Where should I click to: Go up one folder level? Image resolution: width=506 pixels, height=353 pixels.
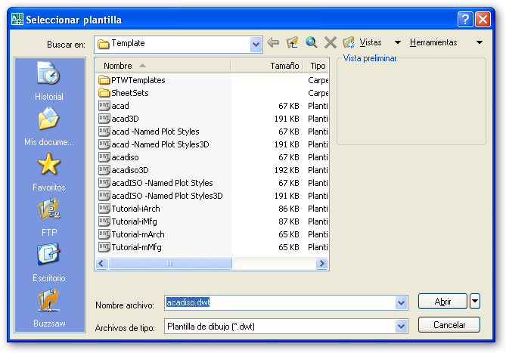coord(292,43)
